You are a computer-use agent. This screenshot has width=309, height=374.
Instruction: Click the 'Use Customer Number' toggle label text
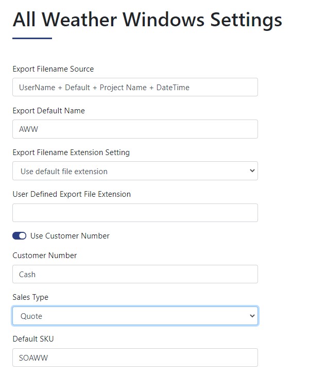click(x=70, y=235)
